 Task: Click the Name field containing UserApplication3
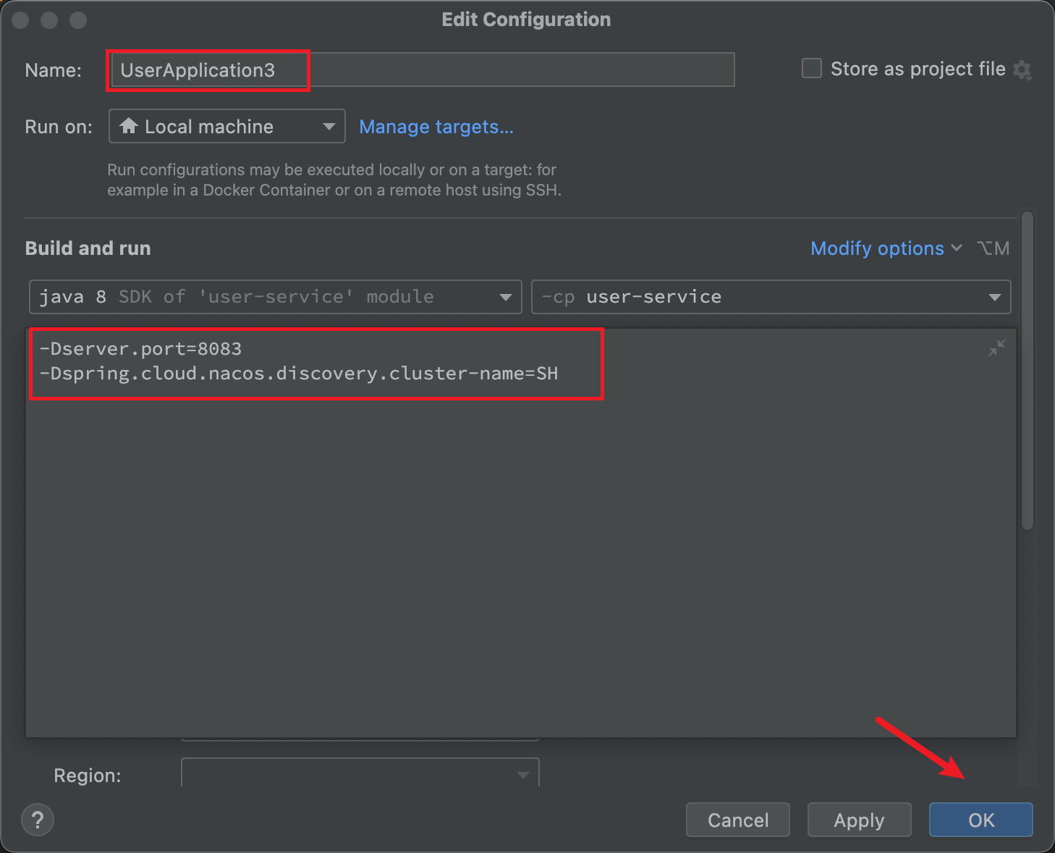423,70
